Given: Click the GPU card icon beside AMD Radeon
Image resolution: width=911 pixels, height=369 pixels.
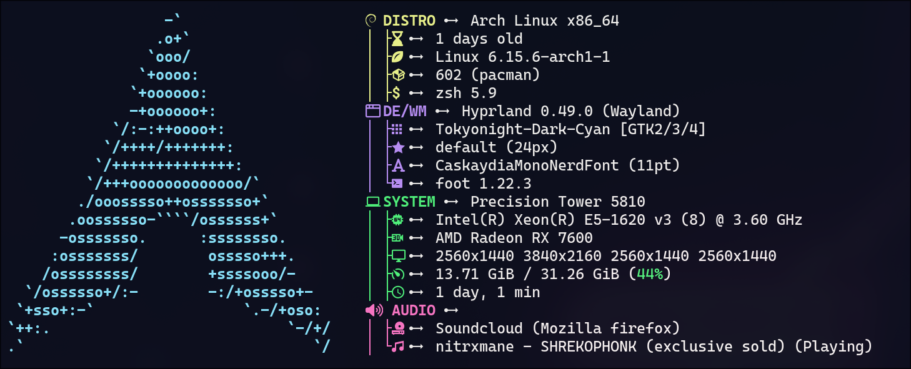Looking at the screenshot, I should (397, 239).
